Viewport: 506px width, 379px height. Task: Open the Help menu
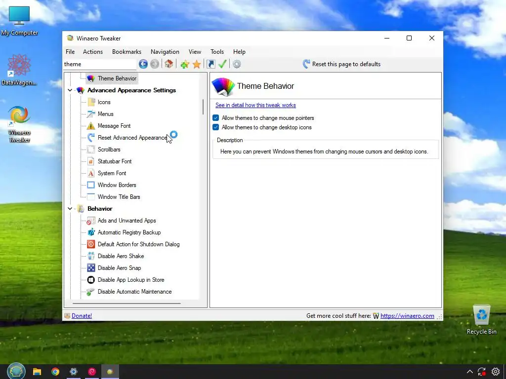coord(239,51)
